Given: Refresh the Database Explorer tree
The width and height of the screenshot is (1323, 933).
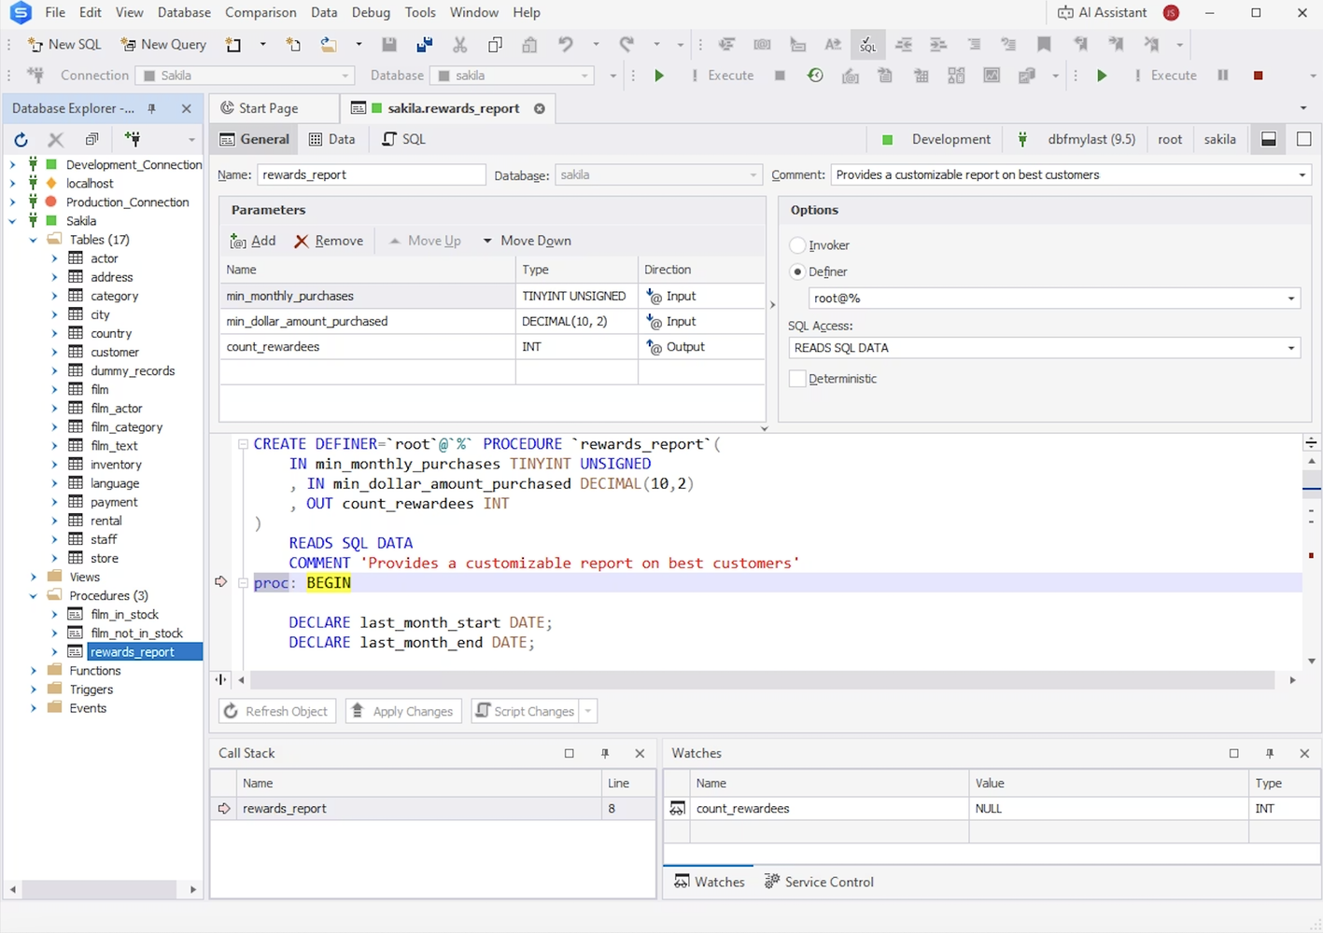Looking at the screenshot, I should coord(21,140).
